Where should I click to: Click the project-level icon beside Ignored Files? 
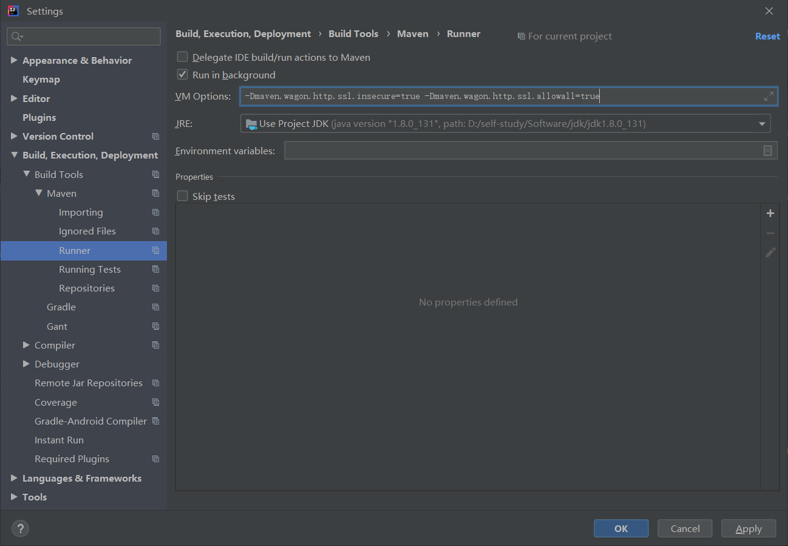pyautogui.click(x=155, y=231)
